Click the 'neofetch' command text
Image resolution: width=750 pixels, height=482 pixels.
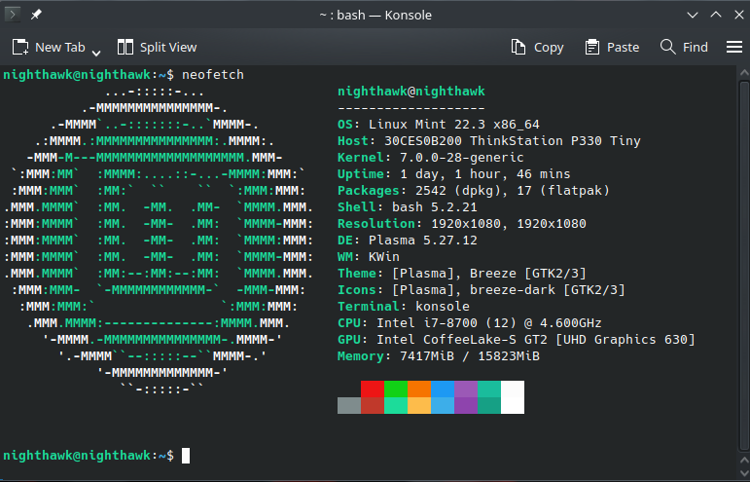(213, 75)
